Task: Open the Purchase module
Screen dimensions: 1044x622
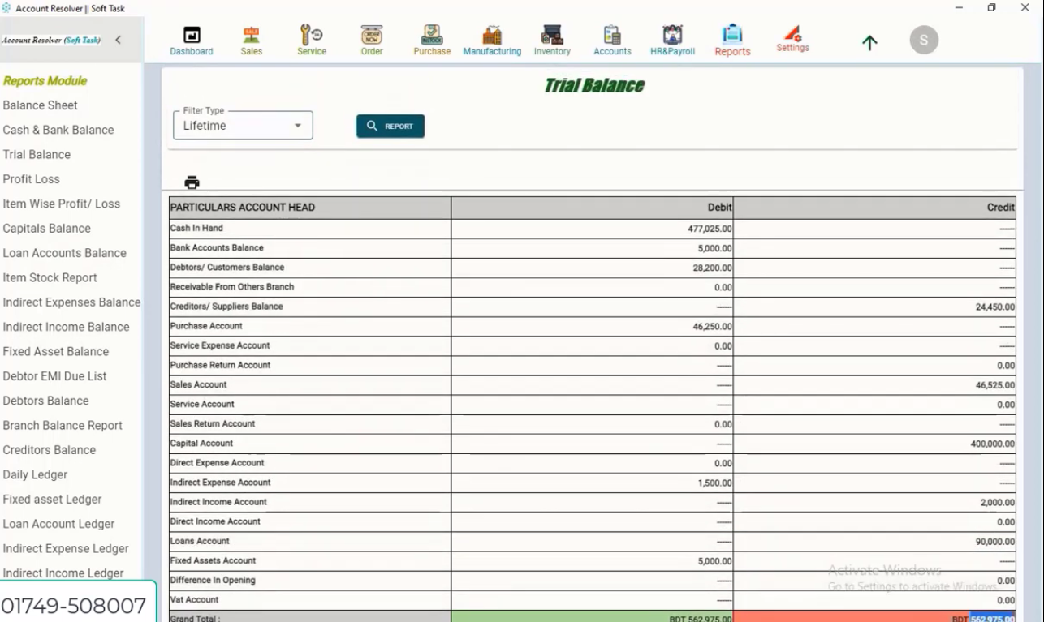Action: 431,38
